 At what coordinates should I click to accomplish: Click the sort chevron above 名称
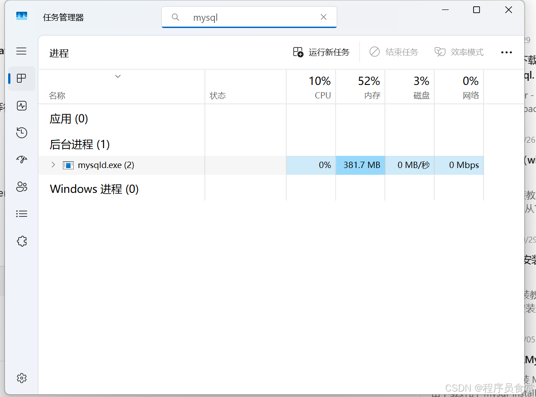point(118,76)
